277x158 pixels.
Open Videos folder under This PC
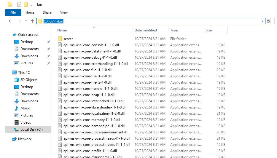pos(26,122)
